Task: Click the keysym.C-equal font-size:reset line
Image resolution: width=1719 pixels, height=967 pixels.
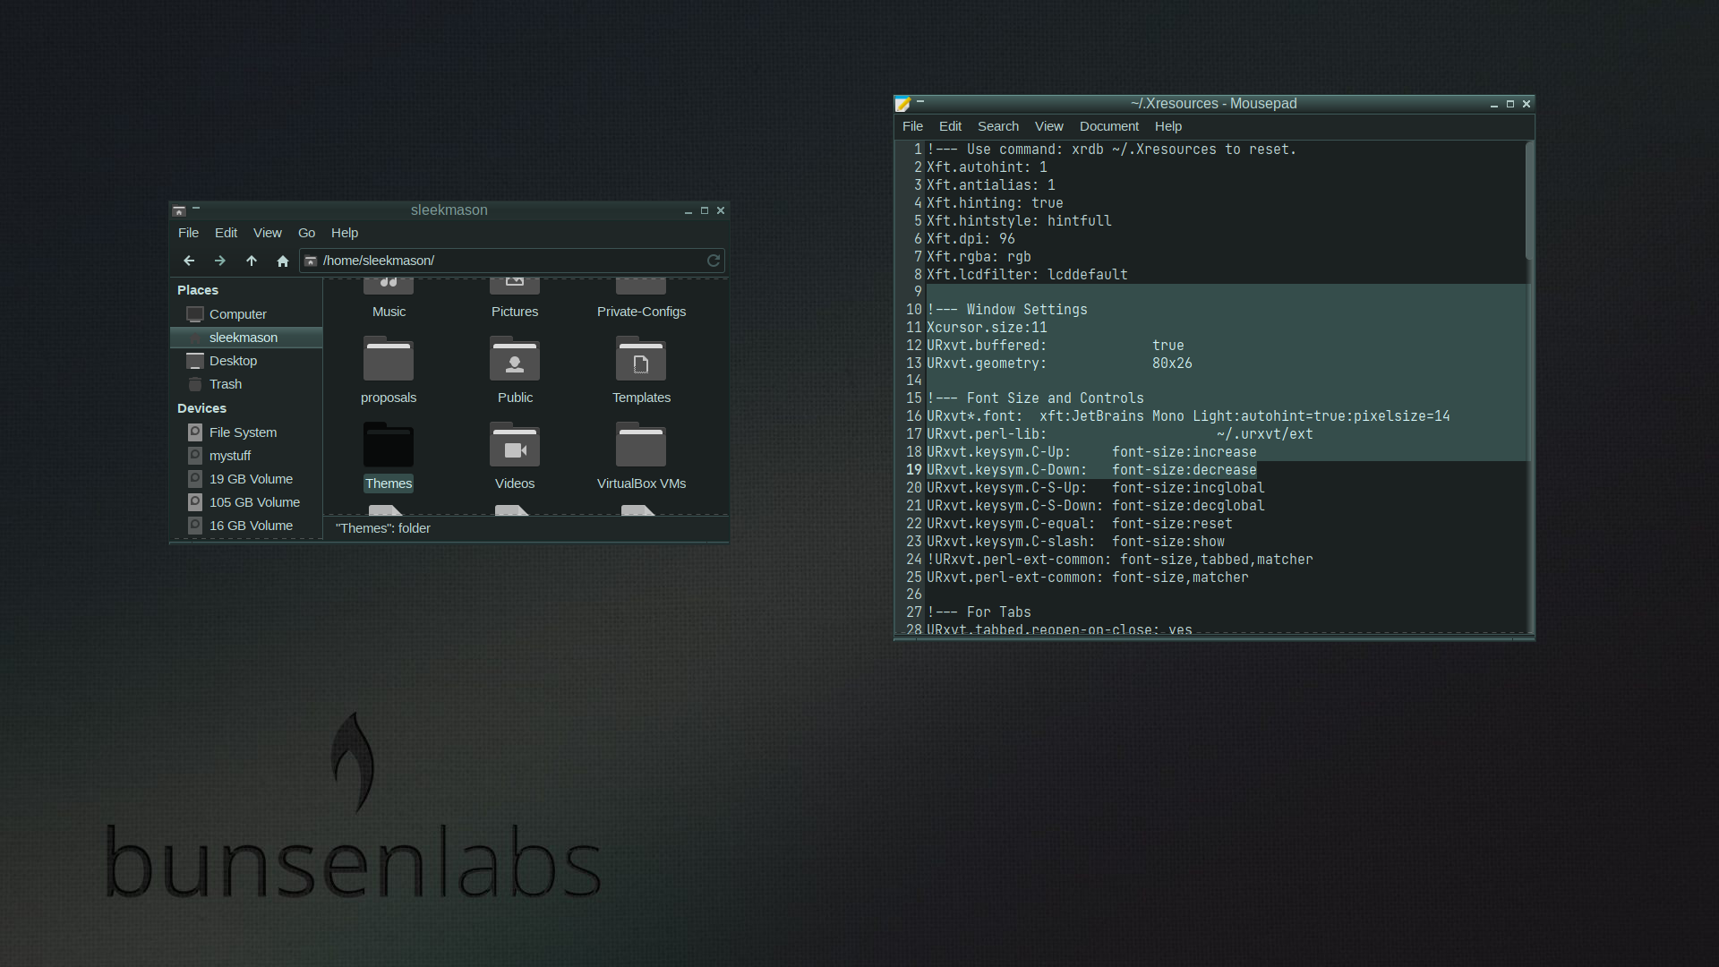Action: [1080, 524]
